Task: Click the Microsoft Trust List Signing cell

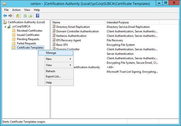Action: tap(132, 72)
